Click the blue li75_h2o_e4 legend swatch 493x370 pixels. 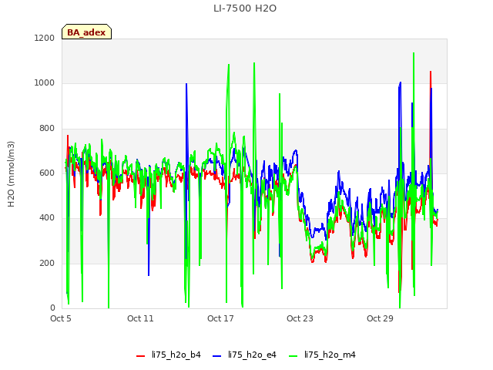point(217,356)
